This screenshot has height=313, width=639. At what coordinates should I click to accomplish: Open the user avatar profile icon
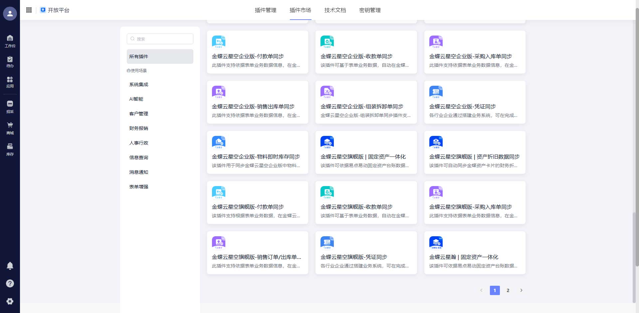click(x=10, y=14)
